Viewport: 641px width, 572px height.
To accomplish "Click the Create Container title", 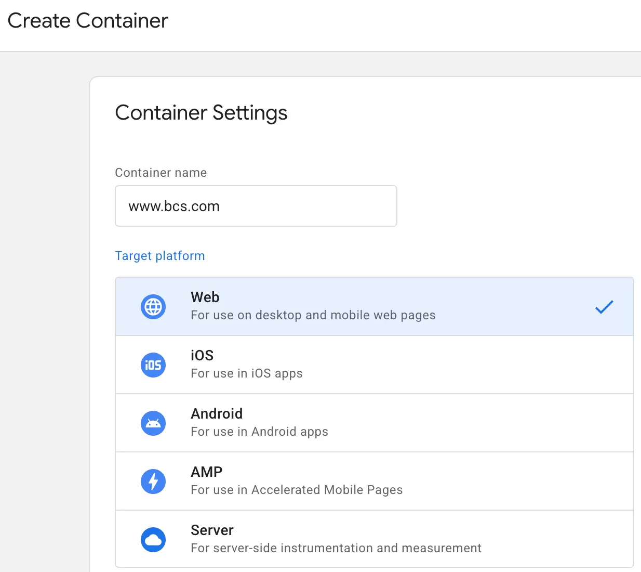I will pyautogui.click(x=88, y=21).
